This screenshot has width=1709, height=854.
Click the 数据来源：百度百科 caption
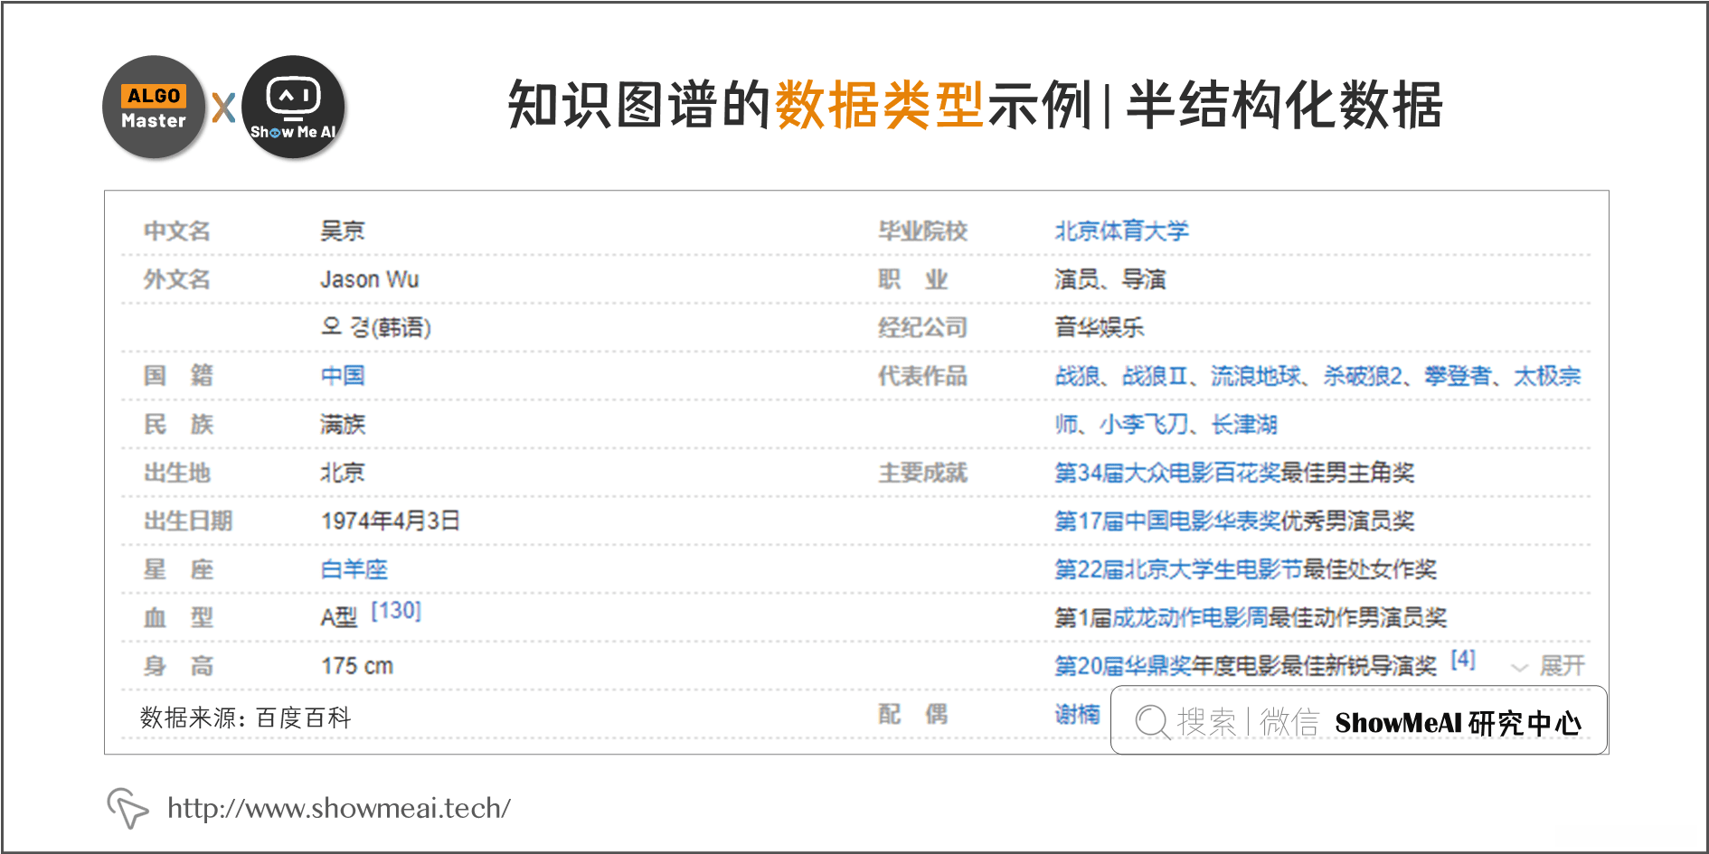click(x=245, y=718)
